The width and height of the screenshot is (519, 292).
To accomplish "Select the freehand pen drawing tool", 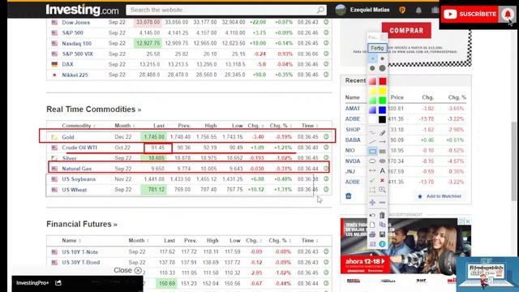I will click(372, 132).
